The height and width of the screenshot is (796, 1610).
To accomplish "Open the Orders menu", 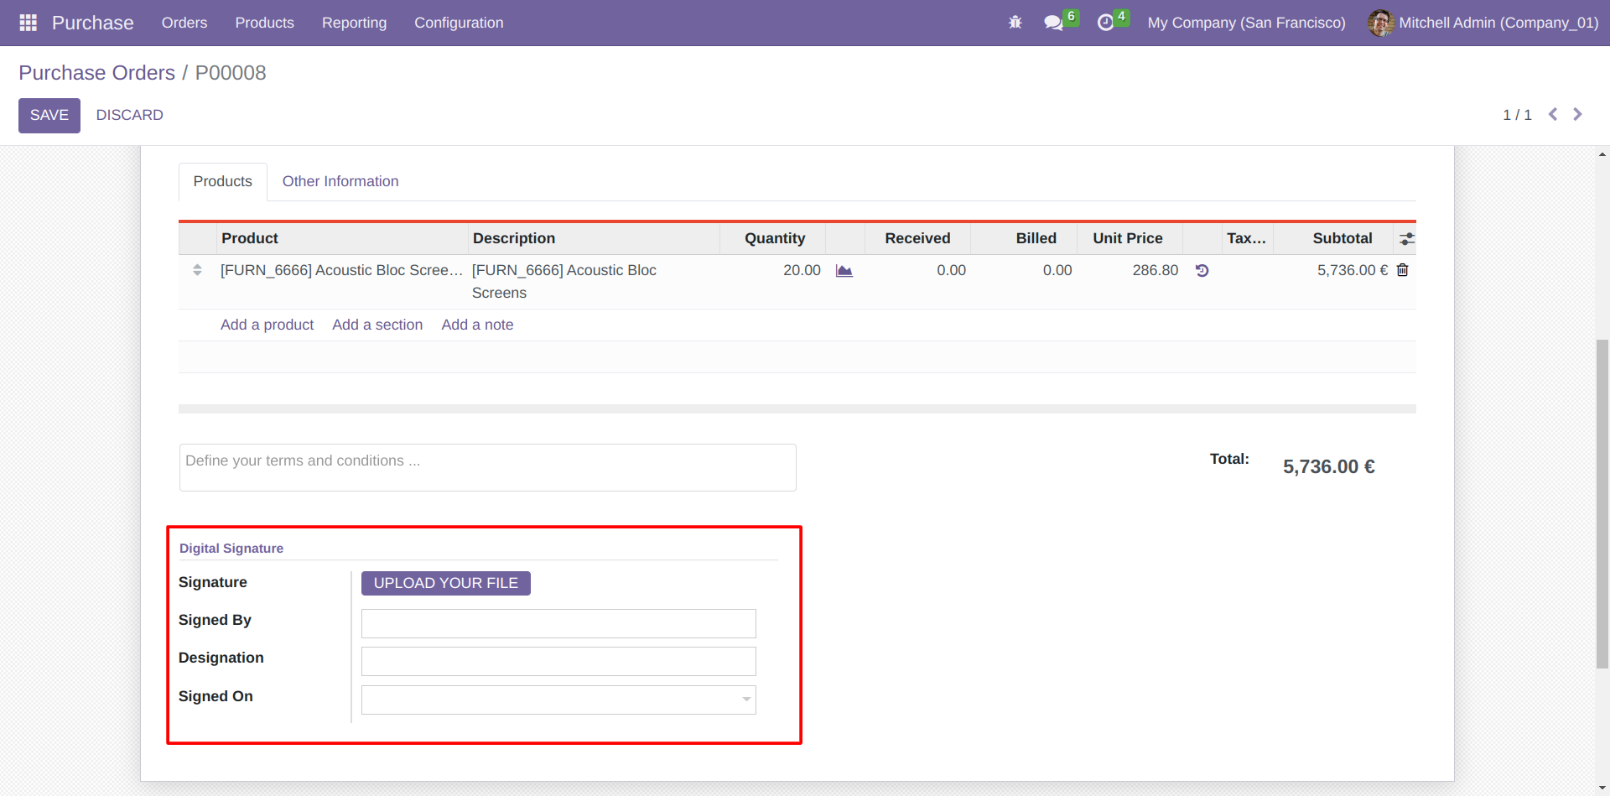I will tap(184, 23).
